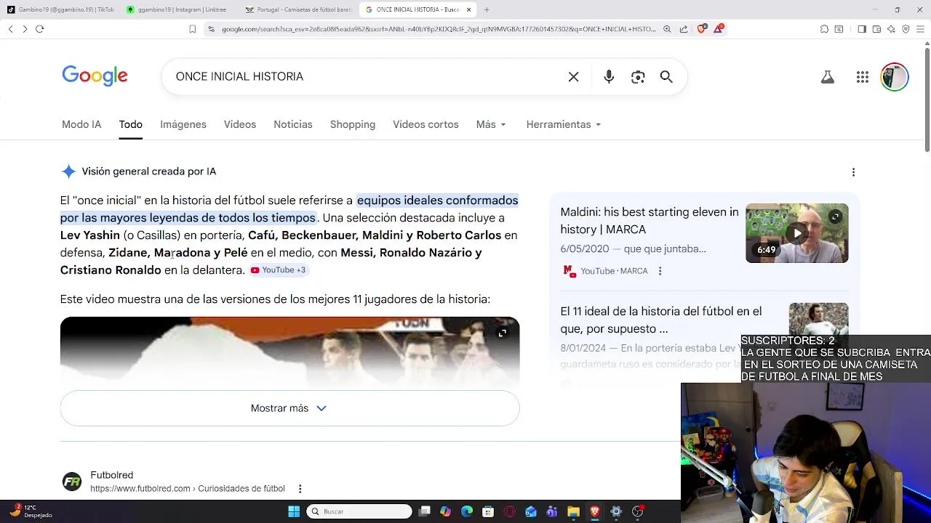Click the Brave Shields lion icon
This screenshot has width=931, height=523.
(x=702, y=29)
